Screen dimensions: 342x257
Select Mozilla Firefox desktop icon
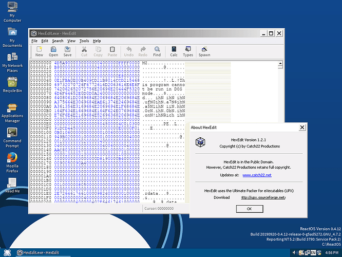click(x=12, y=163)
